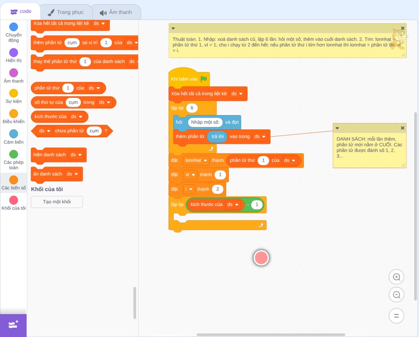Select the Điều khiển category circle
Image resolution: width=419 pixels, height=337 pixels.
14,114
